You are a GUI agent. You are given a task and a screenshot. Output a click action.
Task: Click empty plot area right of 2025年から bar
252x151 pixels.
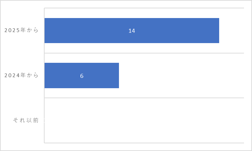coord(232,30)
